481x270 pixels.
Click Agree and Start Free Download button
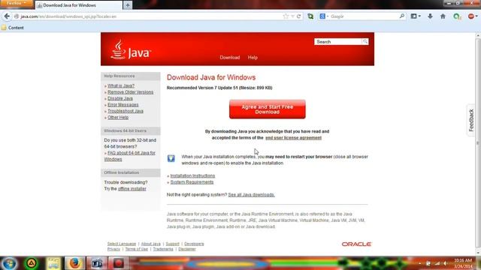(268, 109)
